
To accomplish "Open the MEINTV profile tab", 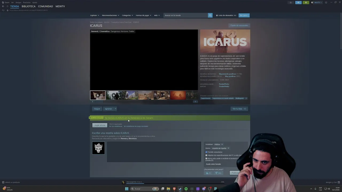I will (x=60, y=6).
